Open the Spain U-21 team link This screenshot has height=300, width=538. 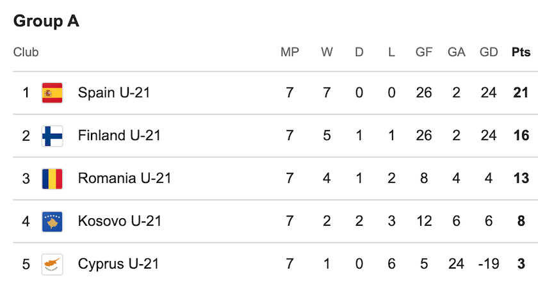click(114, 93)
